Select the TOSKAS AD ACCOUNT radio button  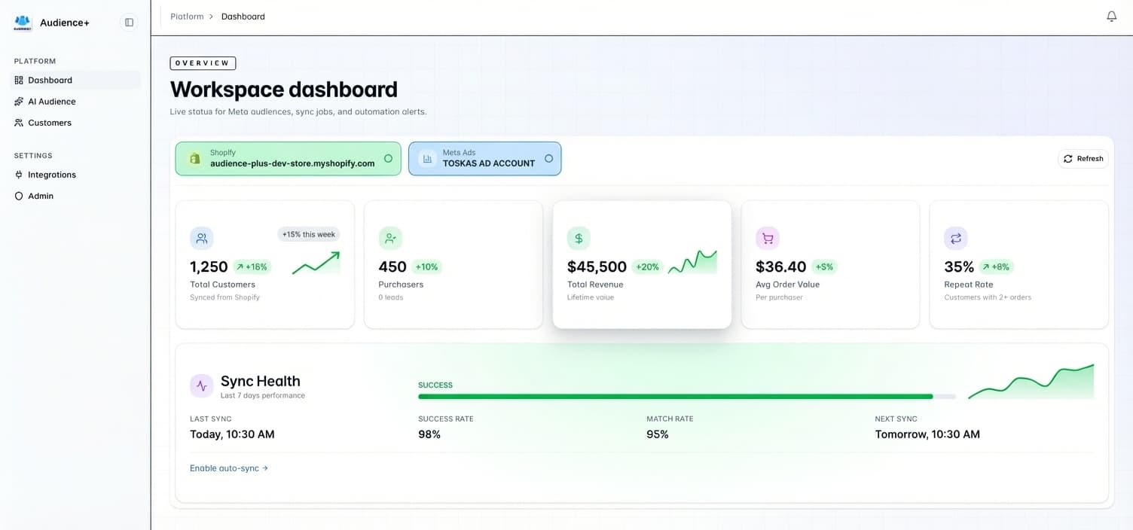click(549, 158)
